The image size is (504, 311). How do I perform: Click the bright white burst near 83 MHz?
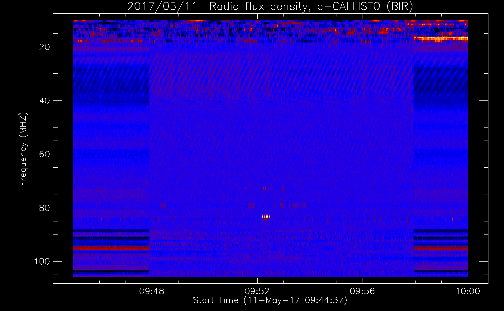tap(266, 216)
